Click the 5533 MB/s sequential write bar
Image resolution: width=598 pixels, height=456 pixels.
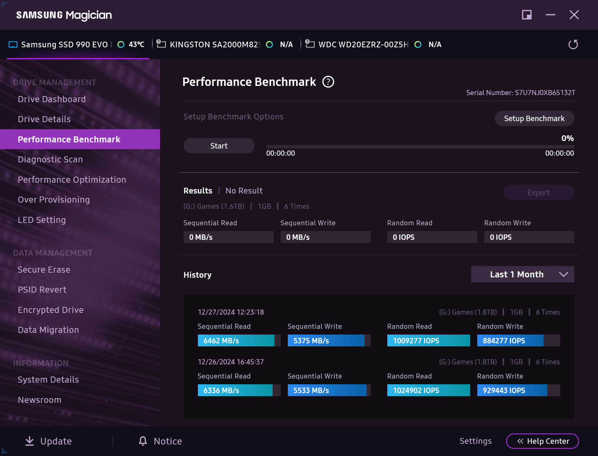click(329, 390)
